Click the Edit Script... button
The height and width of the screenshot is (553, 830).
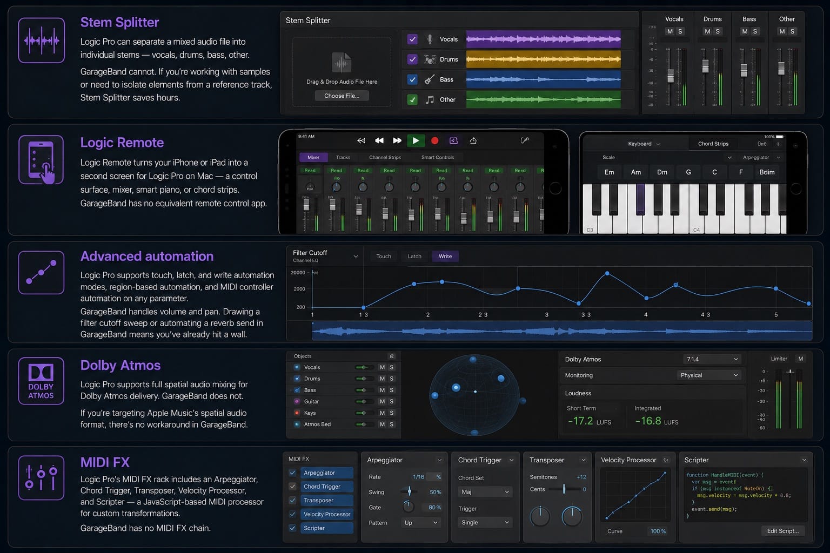click(782, 531)
